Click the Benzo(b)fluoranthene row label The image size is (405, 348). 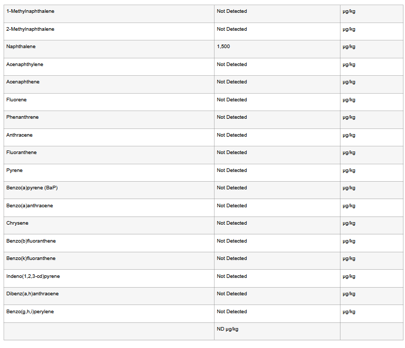tap(31, 241)
